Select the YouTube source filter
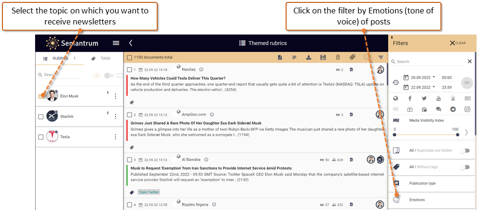The width and height of the screenshot is (477, 210). 439,98
